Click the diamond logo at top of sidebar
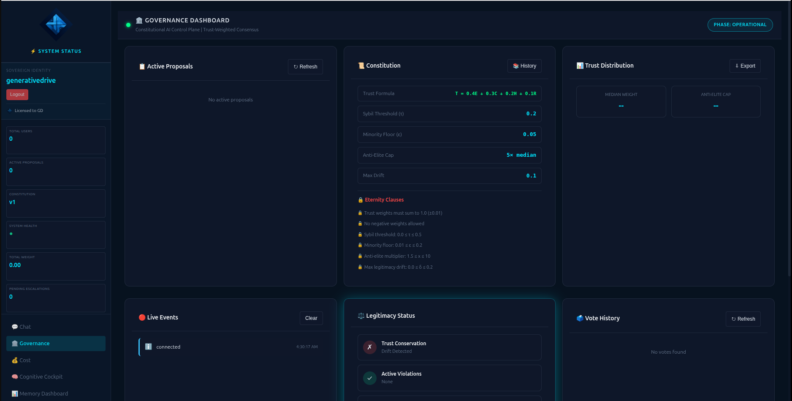The width and height of the screenshot is (792, 401). [56, 25]
